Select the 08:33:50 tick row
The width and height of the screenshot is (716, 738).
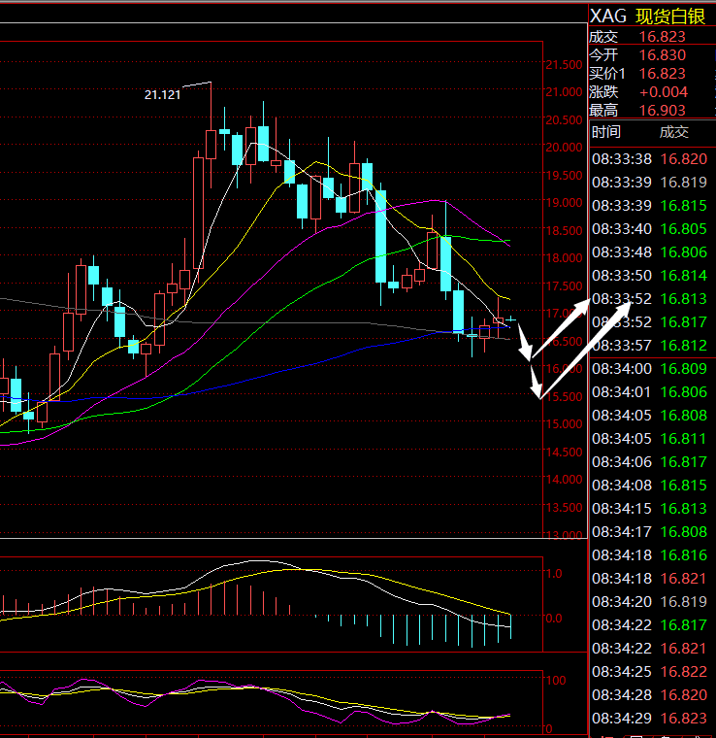(649, 276)
